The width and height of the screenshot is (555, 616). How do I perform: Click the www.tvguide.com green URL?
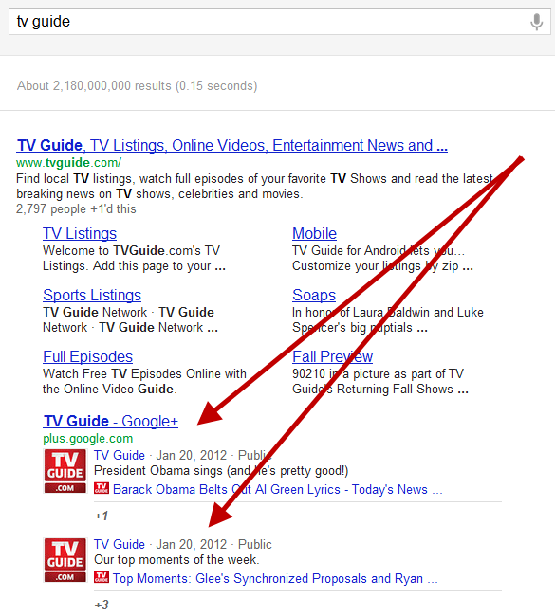click(x=69, y=162)
